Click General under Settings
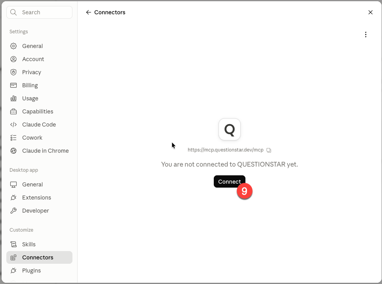The width and height of the screenshot is (382, 284). (x=40, y=46)
